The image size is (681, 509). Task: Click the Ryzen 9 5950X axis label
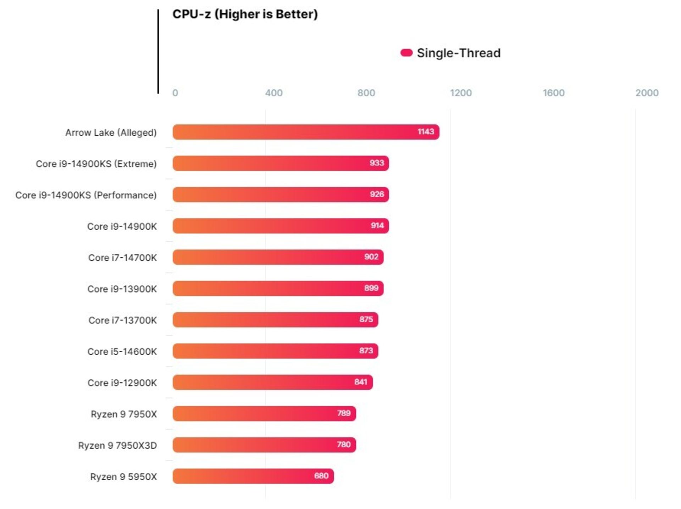(123, 477)
